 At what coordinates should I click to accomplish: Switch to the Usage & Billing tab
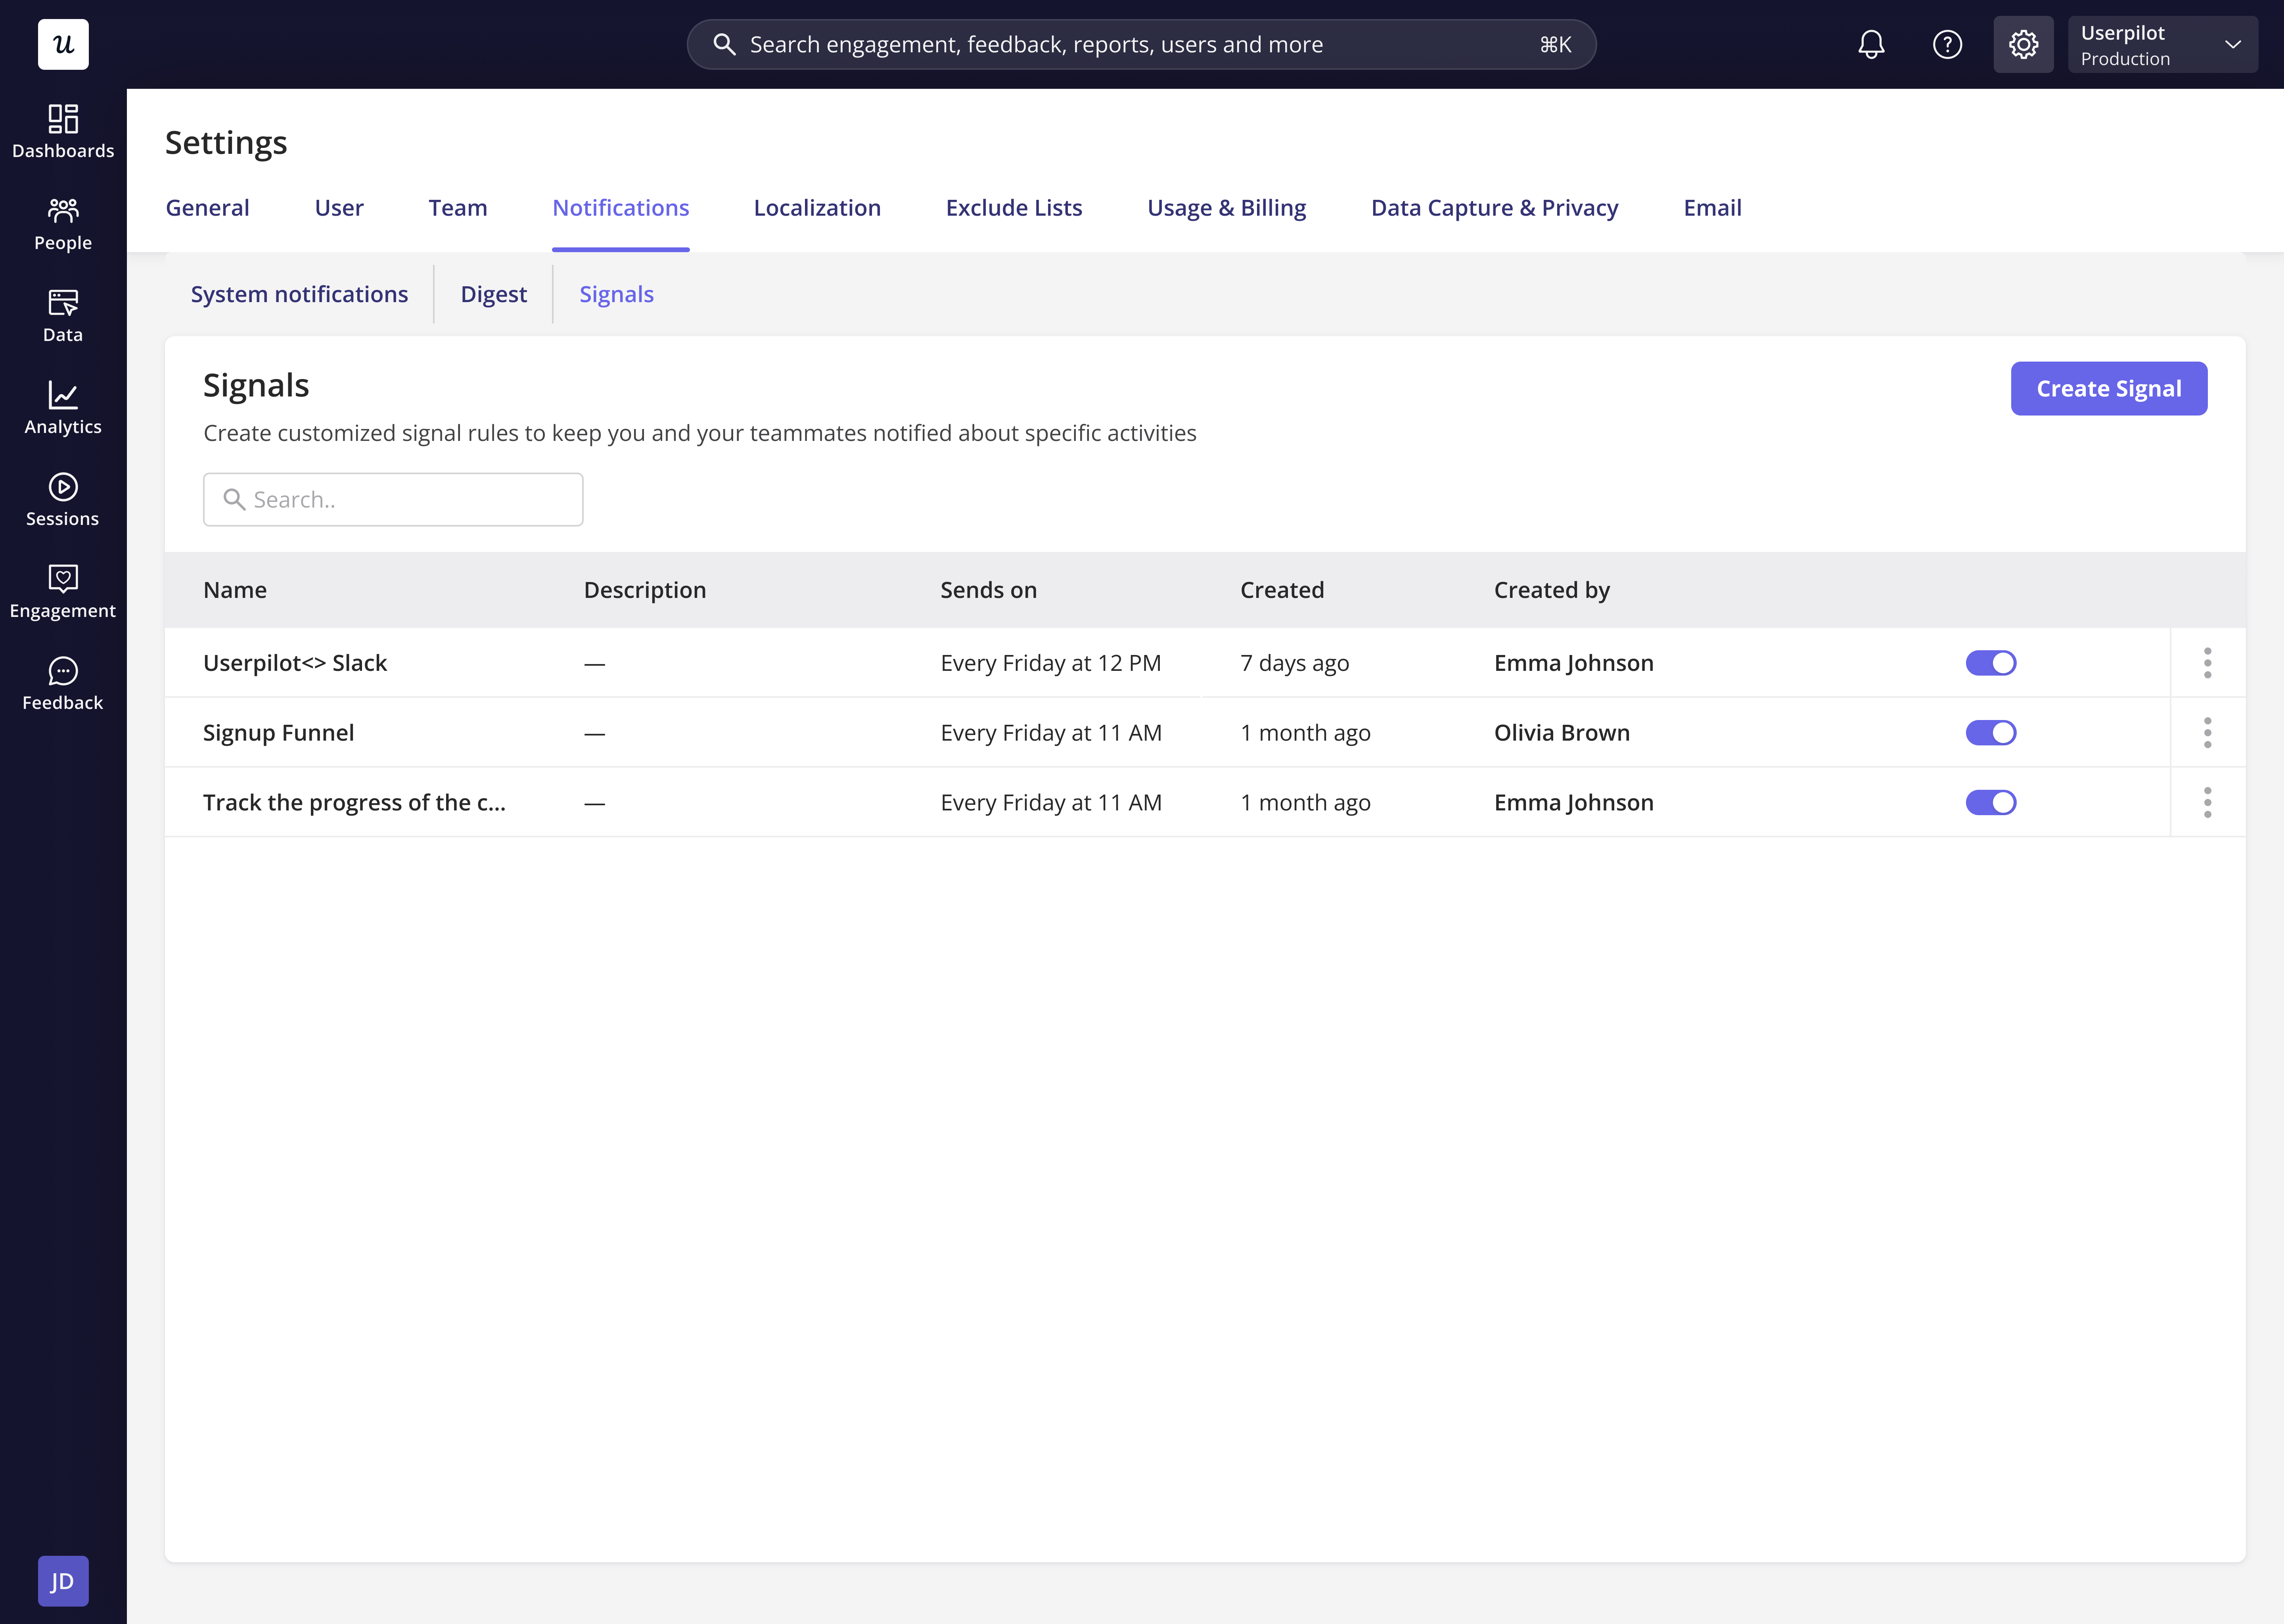tap(1226, 208)
